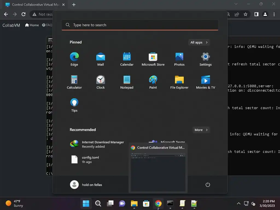Screen dimensions: 280x210
Task: Bookmark this page with star
Action: (x=246, y=14)
